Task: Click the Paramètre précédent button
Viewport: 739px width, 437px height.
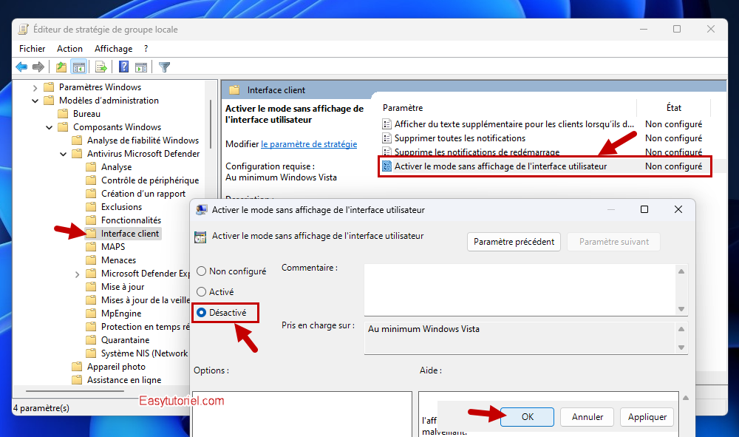Action: [514, 241]
